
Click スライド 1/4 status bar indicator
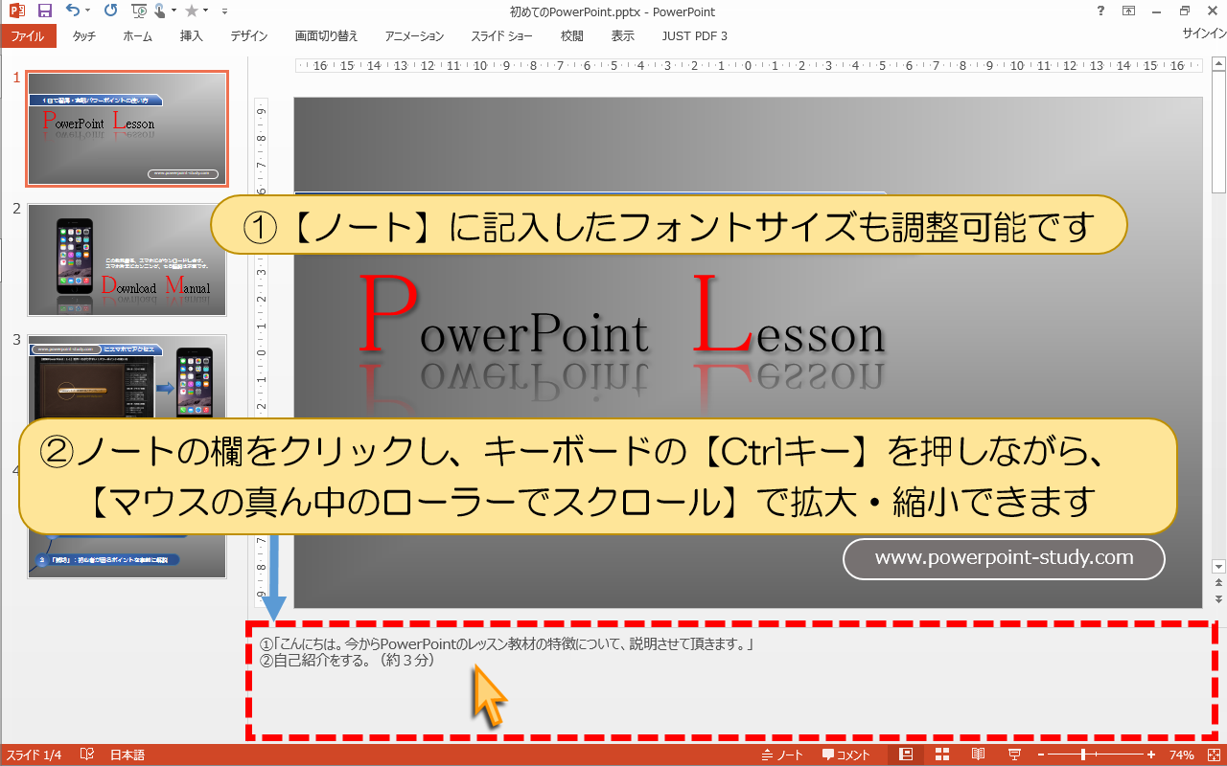coord(34,755)
